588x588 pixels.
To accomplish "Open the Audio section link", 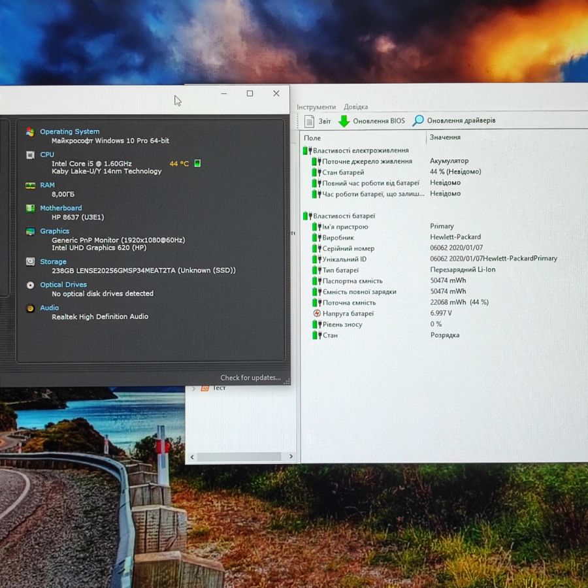I will pos(50,308).
